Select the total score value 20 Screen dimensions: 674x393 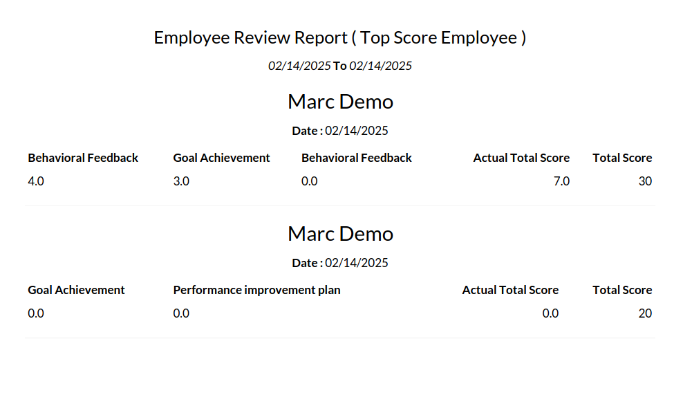pyautogui.click(x=645, y=313)
